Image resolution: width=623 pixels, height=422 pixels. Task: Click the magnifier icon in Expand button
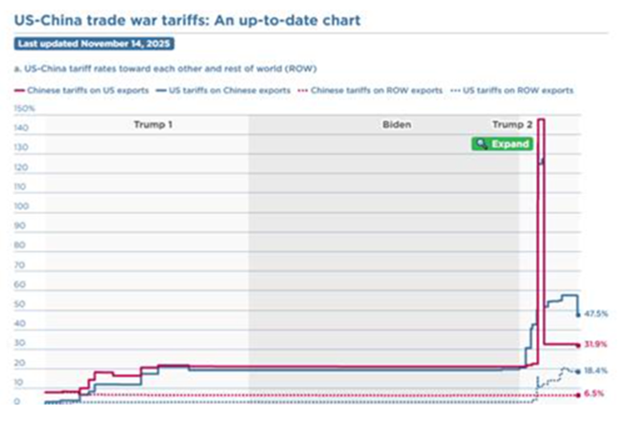[482, 144]
